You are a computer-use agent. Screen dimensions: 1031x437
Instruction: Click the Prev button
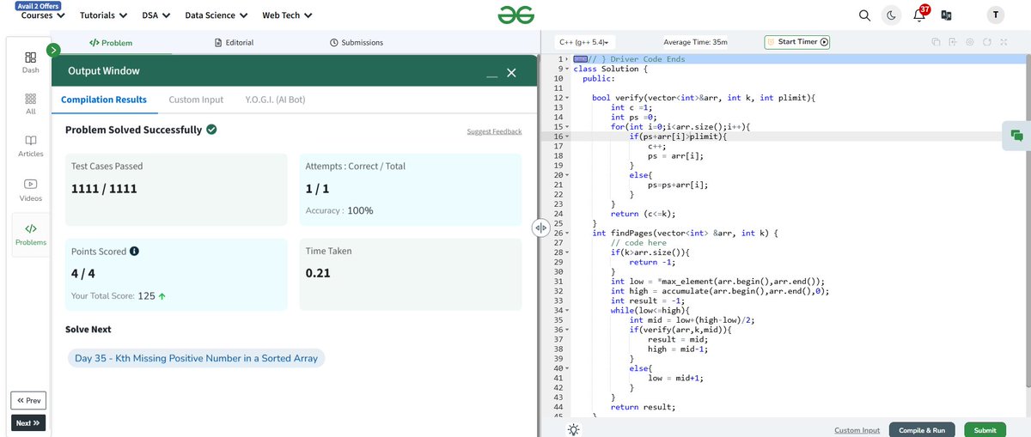pyautogui.click(x=28, y=401)
